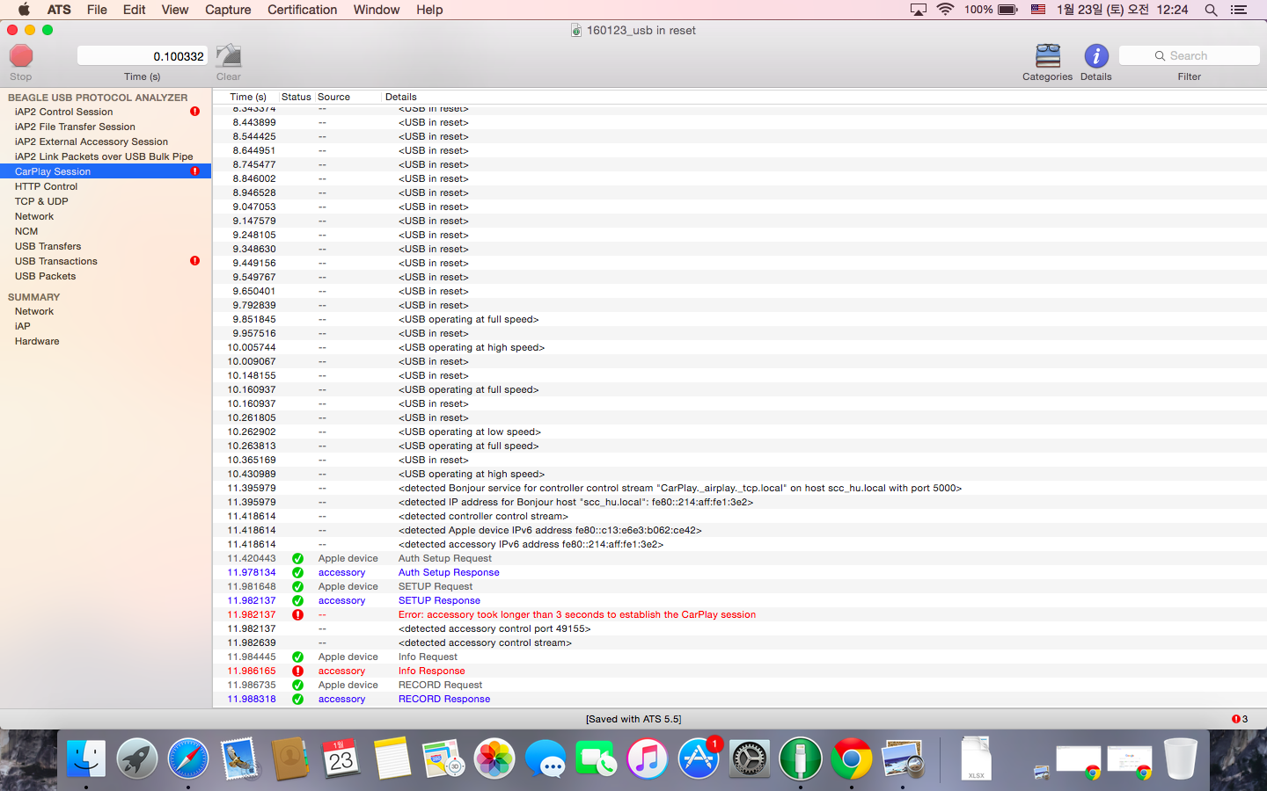Open the Capture menu
Screen dimensions: 1267x791
click(228, 10)
